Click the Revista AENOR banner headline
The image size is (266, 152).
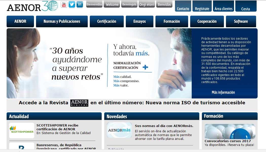(x=132, y=103)
